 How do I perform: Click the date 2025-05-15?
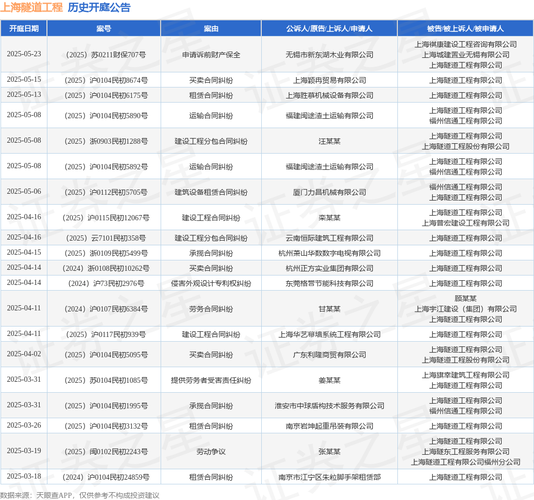pyautogui.click(x=24, y=80)
